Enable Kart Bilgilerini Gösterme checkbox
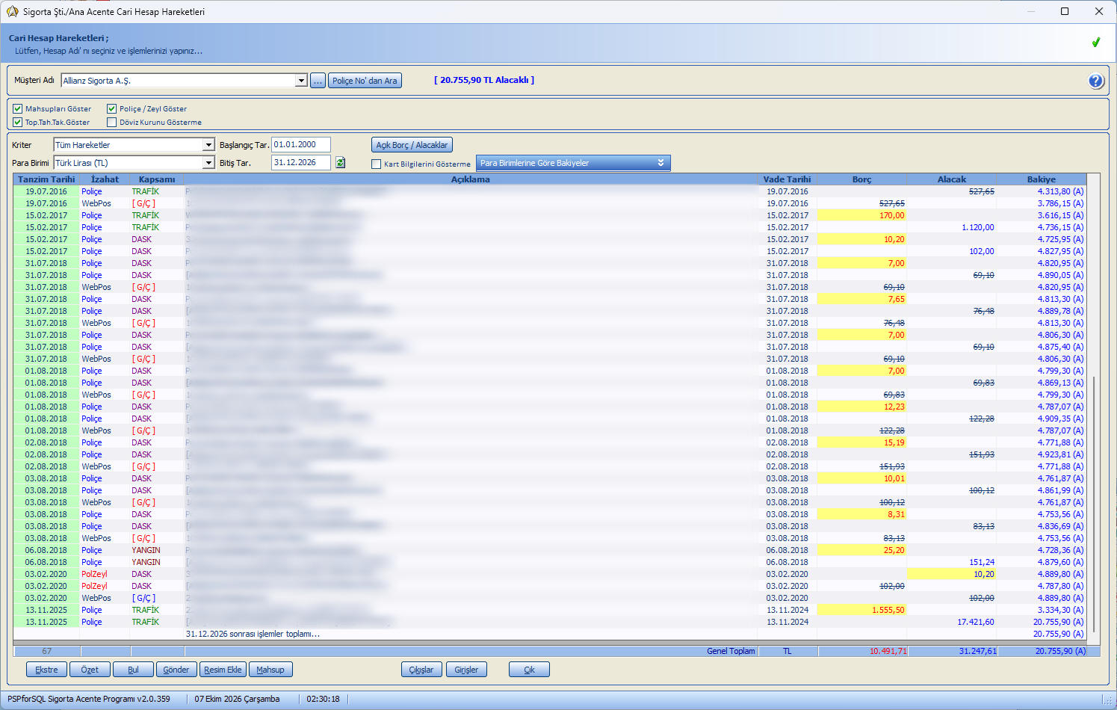1117x710 pixels. pos(377,164)
